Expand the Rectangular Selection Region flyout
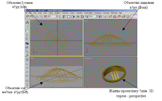The height and width of the screenshot is (101, 162). point(69,16)
